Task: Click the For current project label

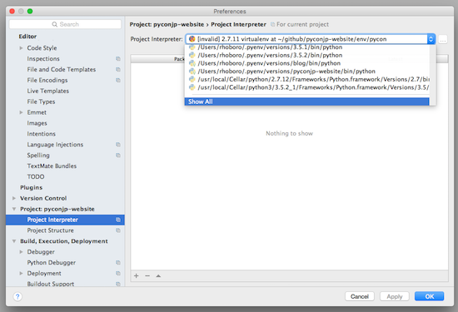Action: [x=302, y=24]
